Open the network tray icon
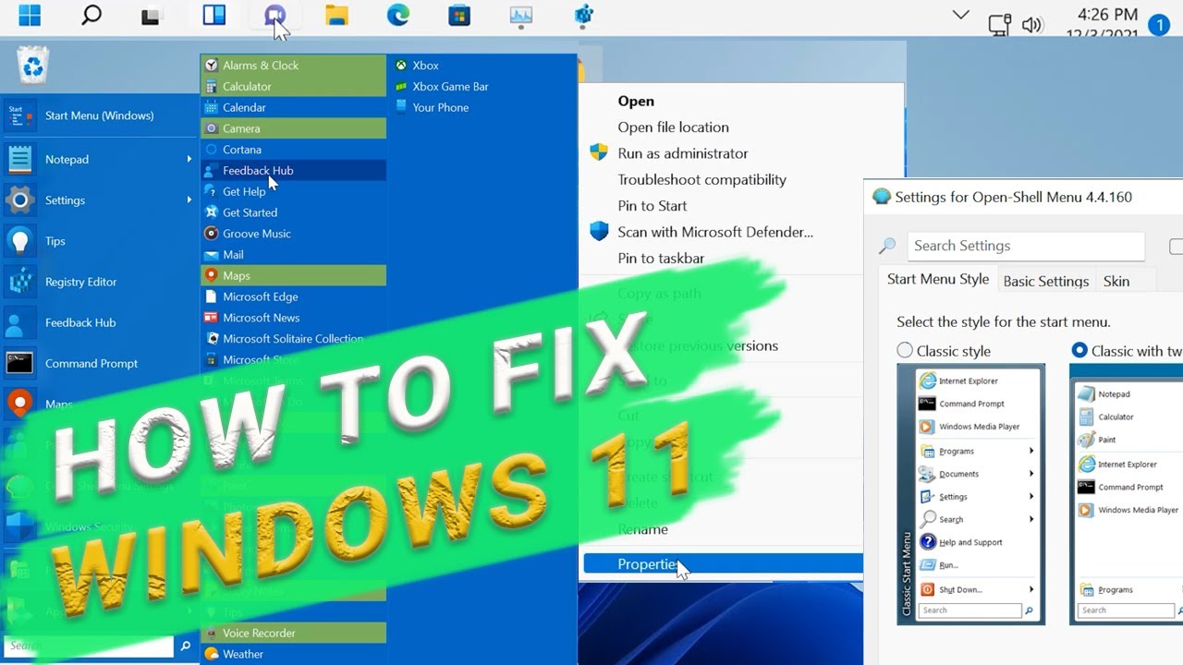Screen dimensions: 1183x665 (x=999, y=25)
